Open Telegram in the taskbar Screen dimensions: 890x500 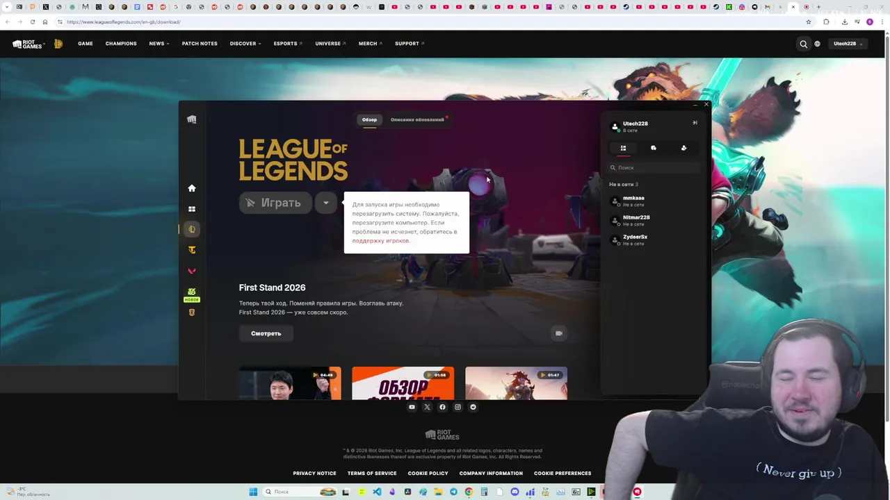[x=453, y=492]
